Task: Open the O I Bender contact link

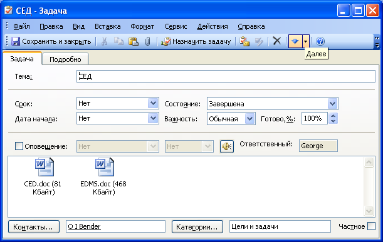Action: click(84, 226)
